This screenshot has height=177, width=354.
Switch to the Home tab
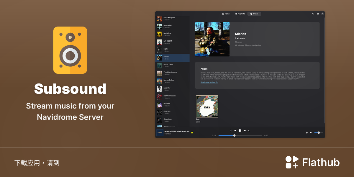(x=226, y=14)
